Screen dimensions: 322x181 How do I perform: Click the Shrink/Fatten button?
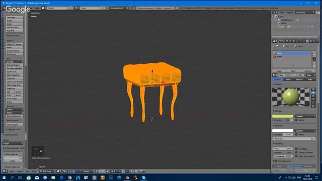click(x=15, y=27)
